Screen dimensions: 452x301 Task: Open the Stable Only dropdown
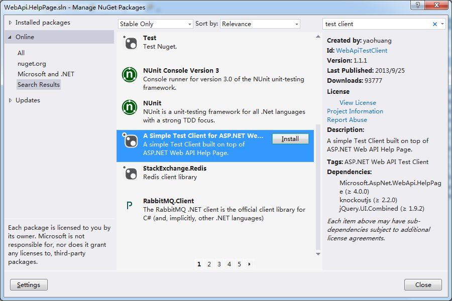(155, 24)
